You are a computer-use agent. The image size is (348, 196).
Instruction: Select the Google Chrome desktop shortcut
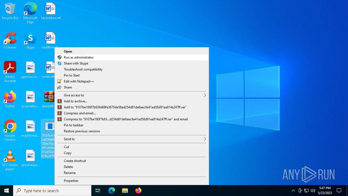pyautogui.click(x=10, y=131)
